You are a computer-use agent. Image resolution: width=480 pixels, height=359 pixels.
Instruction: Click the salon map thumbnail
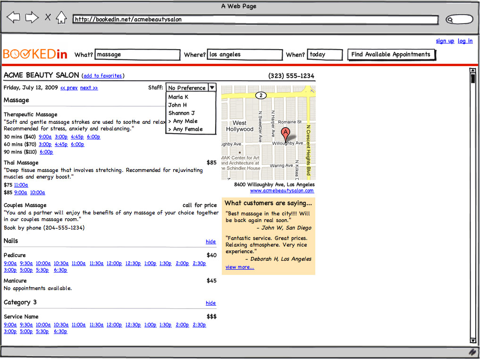[269, 133]
